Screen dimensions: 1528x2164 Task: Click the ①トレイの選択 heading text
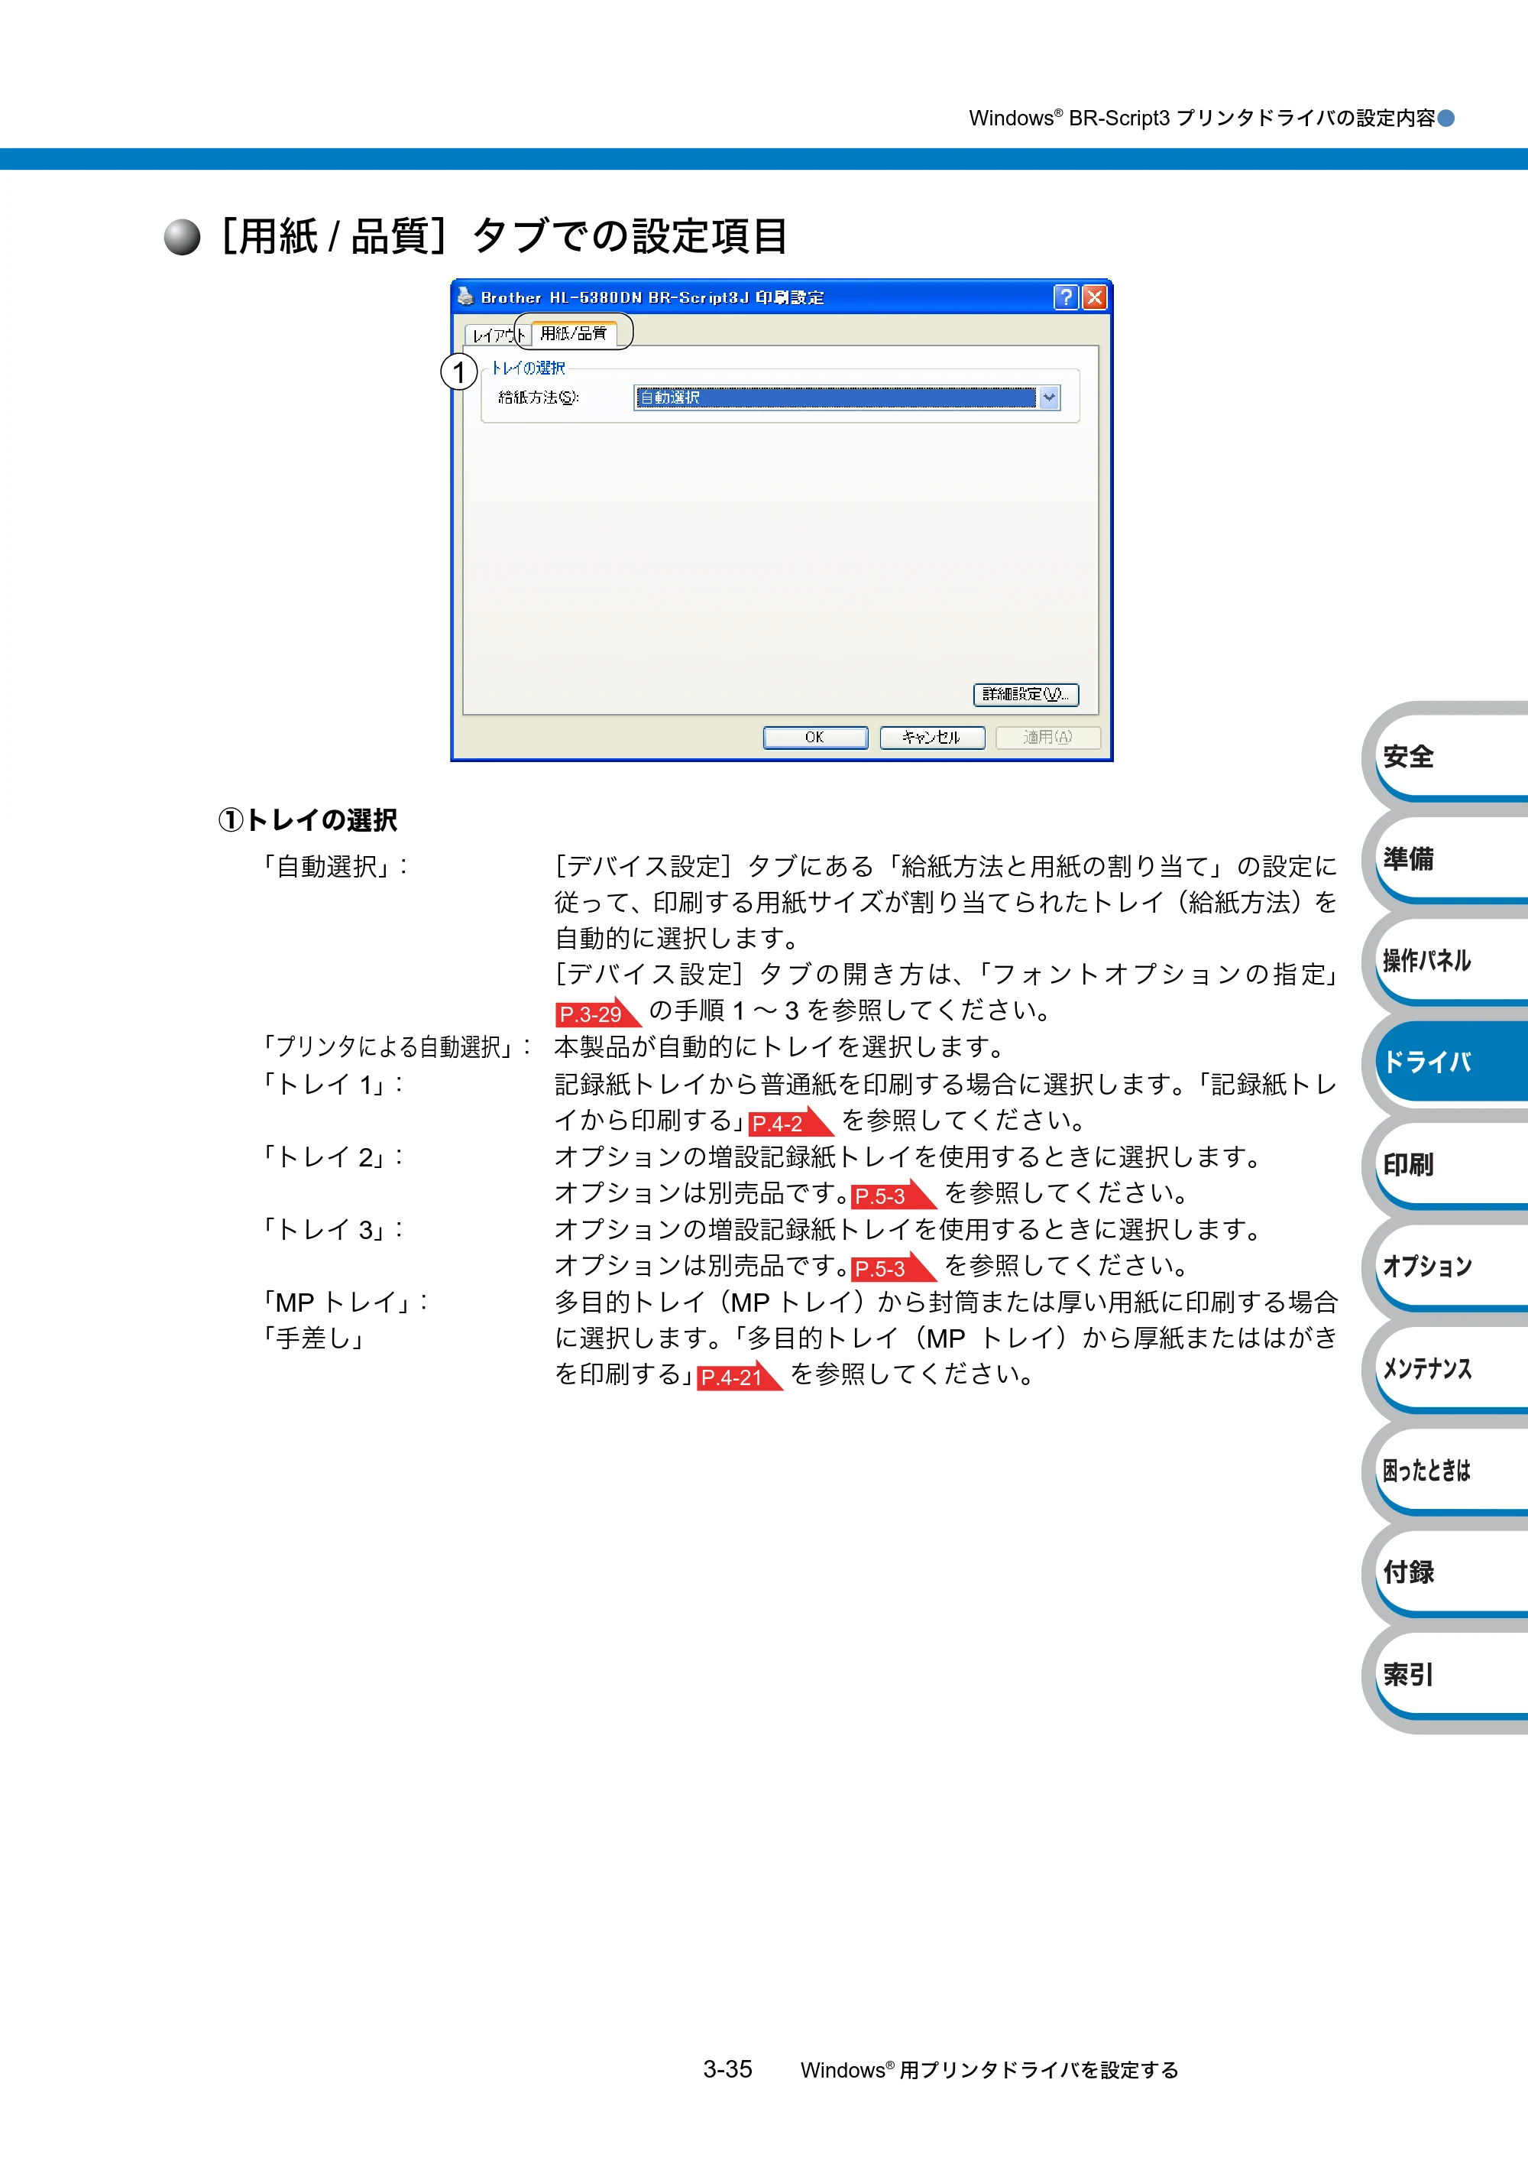click(308, 820)
